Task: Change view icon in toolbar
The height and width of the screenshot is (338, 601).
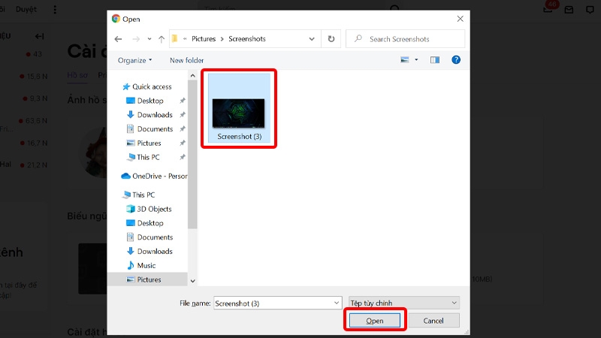Action: (405, 60)
